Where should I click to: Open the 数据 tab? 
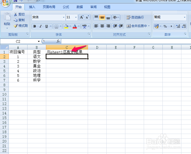pyautogui.click(x=80, y=7)
